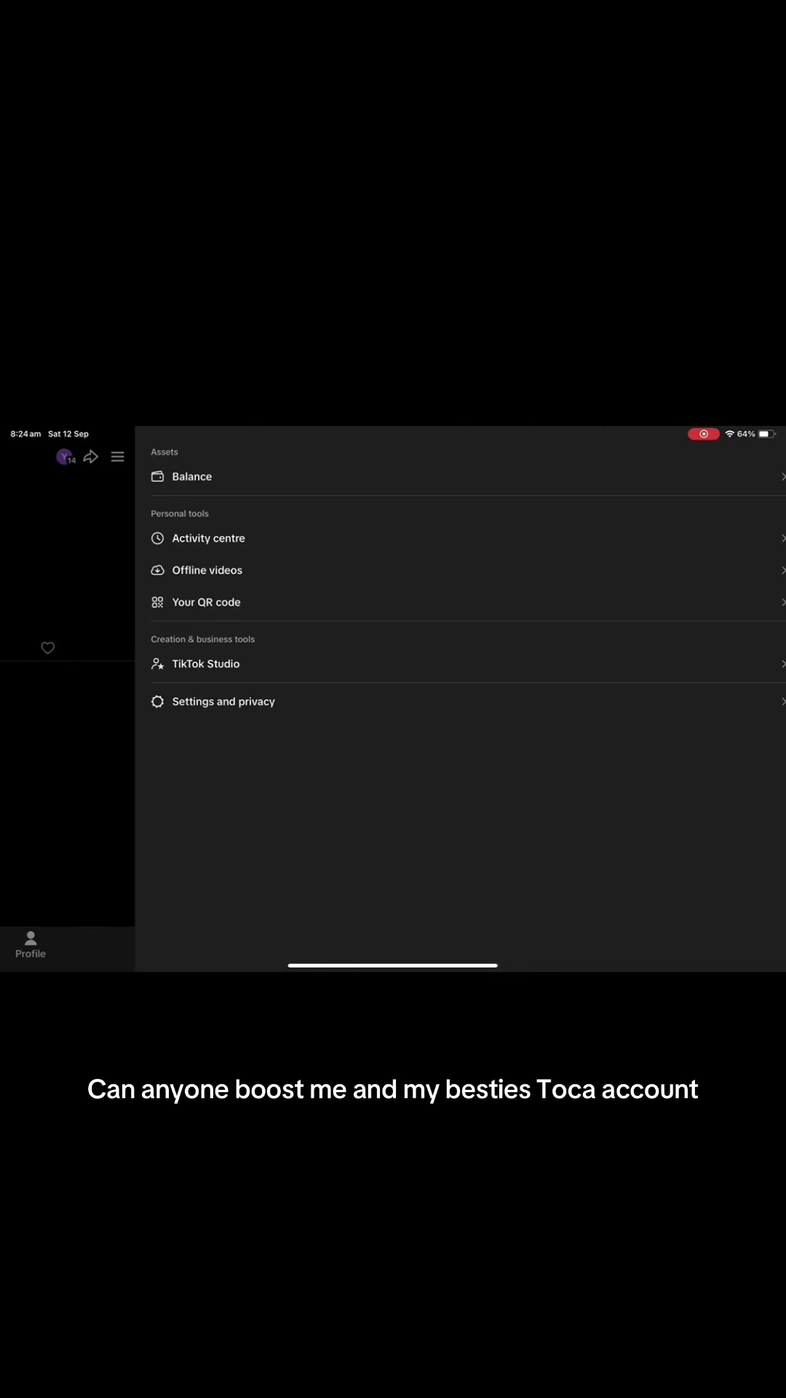The image size is (786, 1398).
Task: Tap the Activity centre clock icon
Action: (x=157, y=538)
